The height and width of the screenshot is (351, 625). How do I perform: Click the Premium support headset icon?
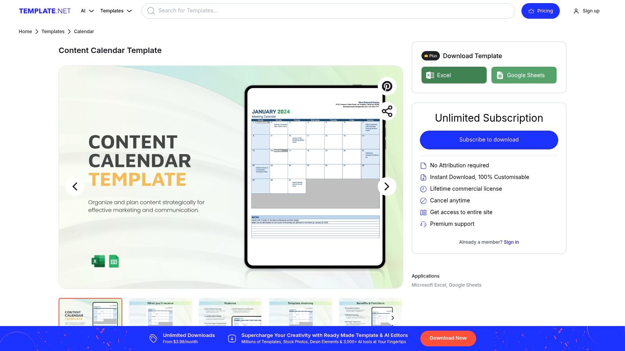[x=423, y=224]
